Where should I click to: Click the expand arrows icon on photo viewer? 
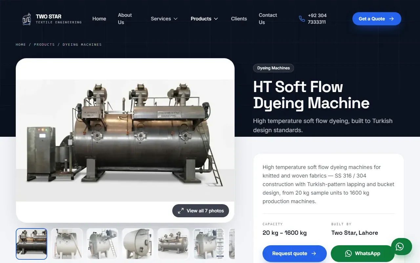pyautogui.click(x=181, y=211)
